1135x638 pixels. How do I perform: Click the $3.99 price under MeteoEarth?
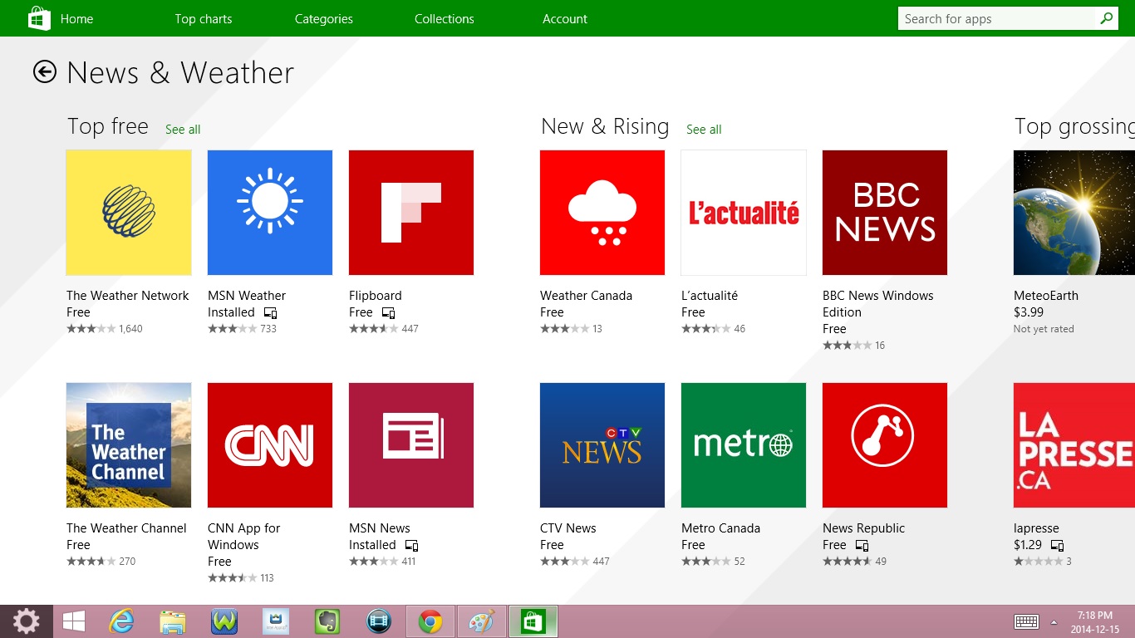coord(1029,312)
